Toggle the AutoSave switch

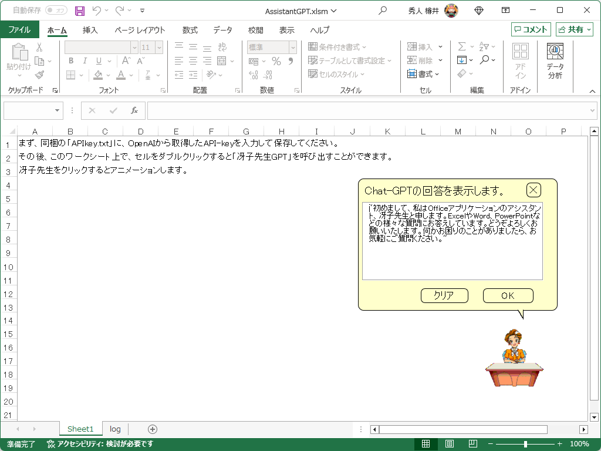(x=56, y=11)
